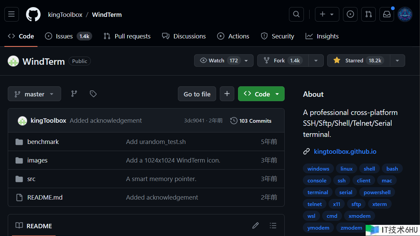
Task: View branches via the branch icon
Action: tap(74, 94)
